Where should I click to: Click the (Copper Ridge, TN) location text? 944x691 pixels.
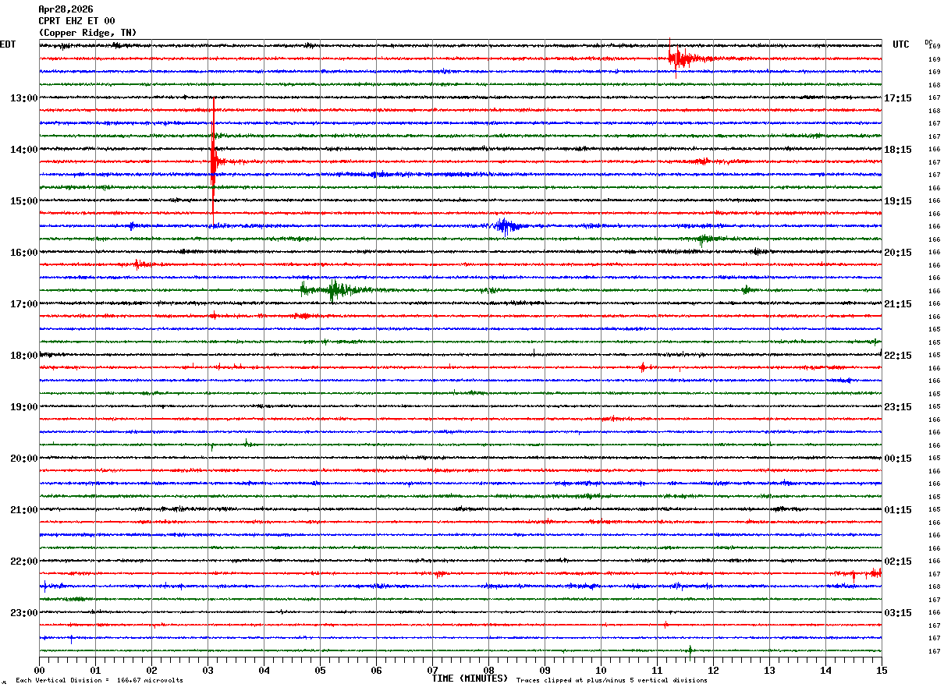click(87, 33)
